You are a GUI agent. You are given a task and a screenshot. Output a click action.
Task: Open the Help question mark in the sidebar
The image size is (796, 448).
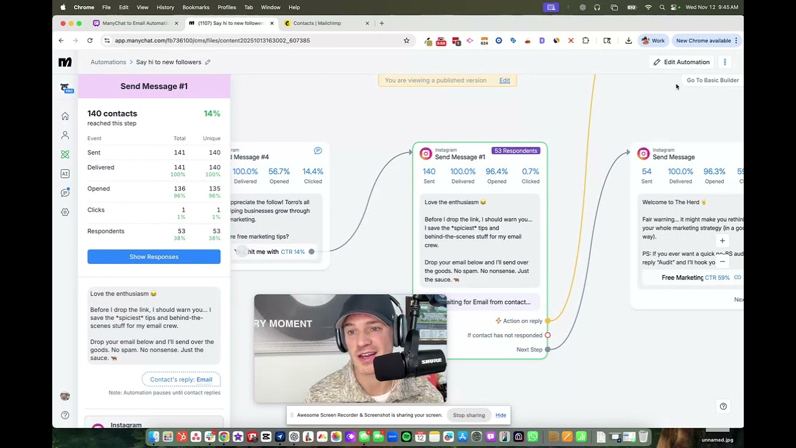coord(65,415)
